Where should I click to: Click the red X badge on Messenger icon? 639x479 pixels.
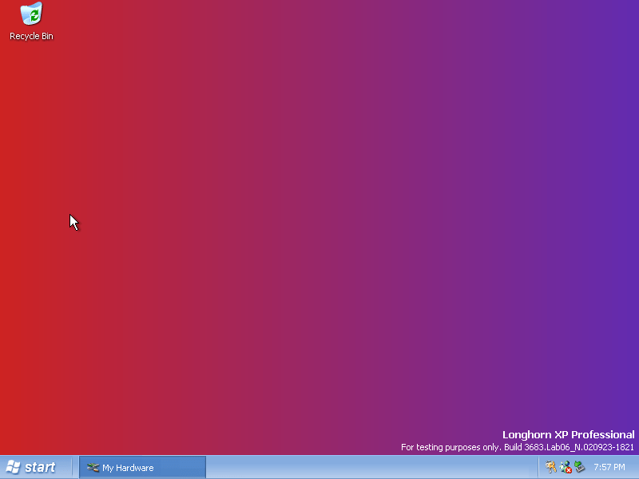pos(568,470)
